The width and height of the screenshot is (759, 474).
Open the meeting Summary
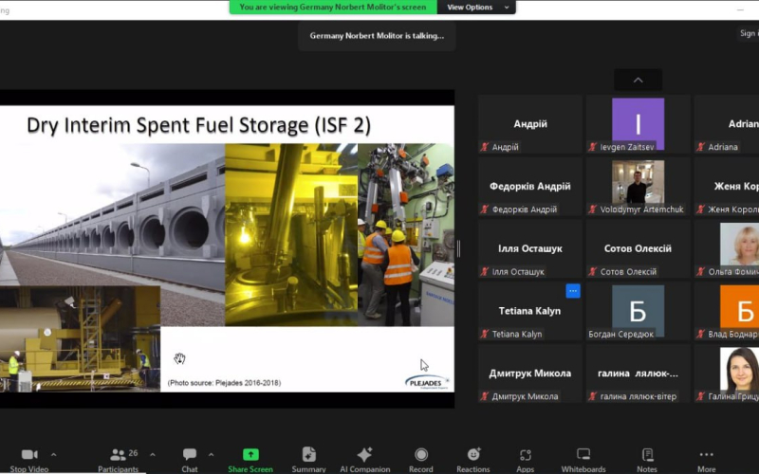coord(308,461)
